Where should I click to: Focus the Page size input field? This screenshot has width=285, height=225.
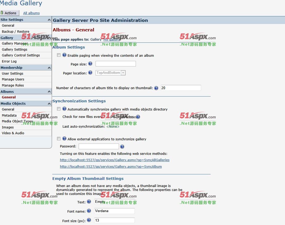tap(116, 64)
